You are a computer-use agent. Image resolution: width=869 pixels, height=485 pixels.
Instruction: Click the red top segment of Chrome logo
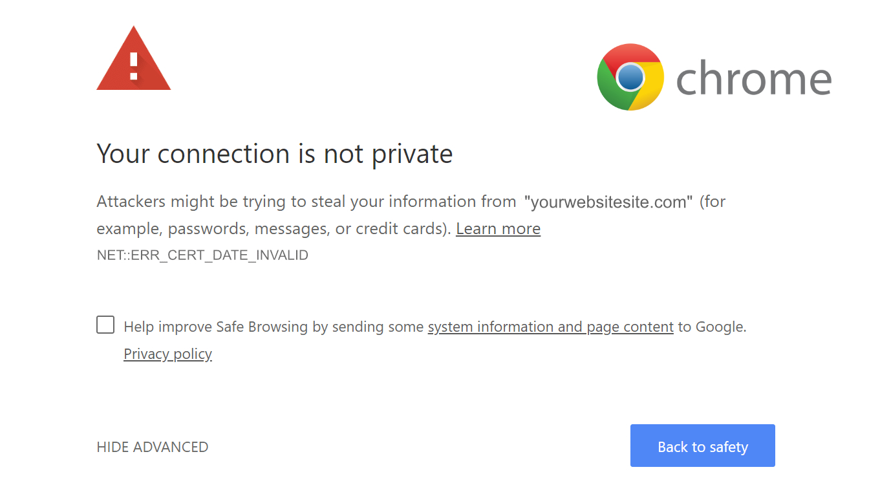click(x=630, y=53)
